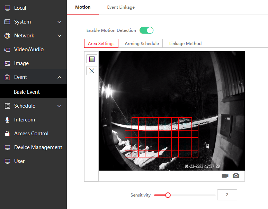Image resolution: width=268 pixels, height=209 pixels.
Task: Collapse the Event menu chevron
Action: 59,77
